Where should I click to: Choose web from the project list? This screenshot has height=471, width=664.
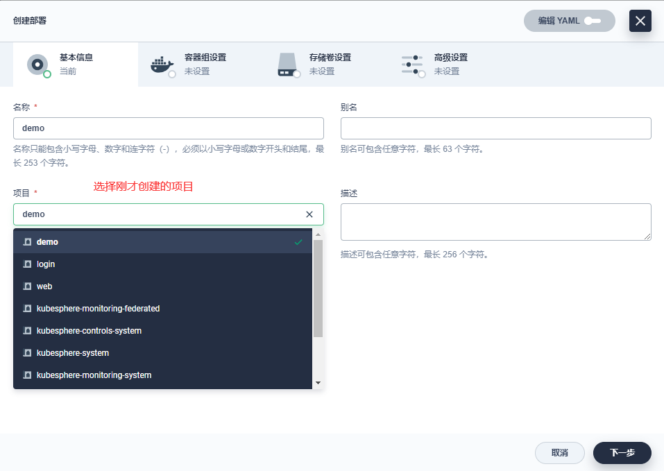point(44,286)
